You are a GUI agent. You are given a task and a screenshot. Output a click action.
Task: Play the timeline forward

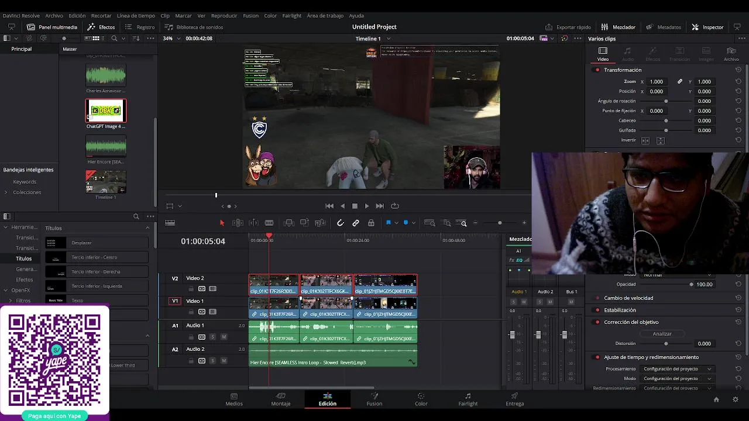tap(367, 206)
